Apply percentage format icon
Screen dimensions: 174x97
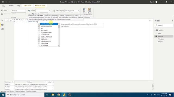click(33, 14)
